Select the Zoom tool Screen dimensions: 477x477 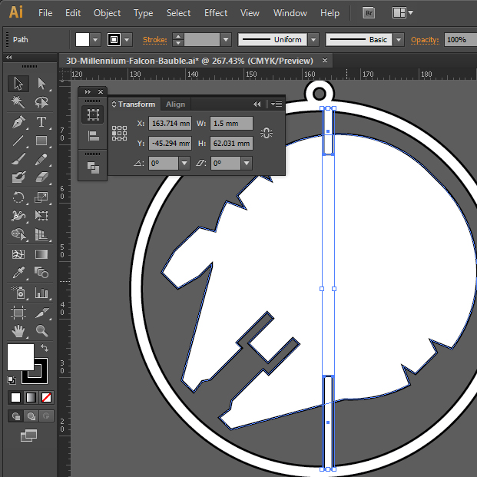click(41, 331)
